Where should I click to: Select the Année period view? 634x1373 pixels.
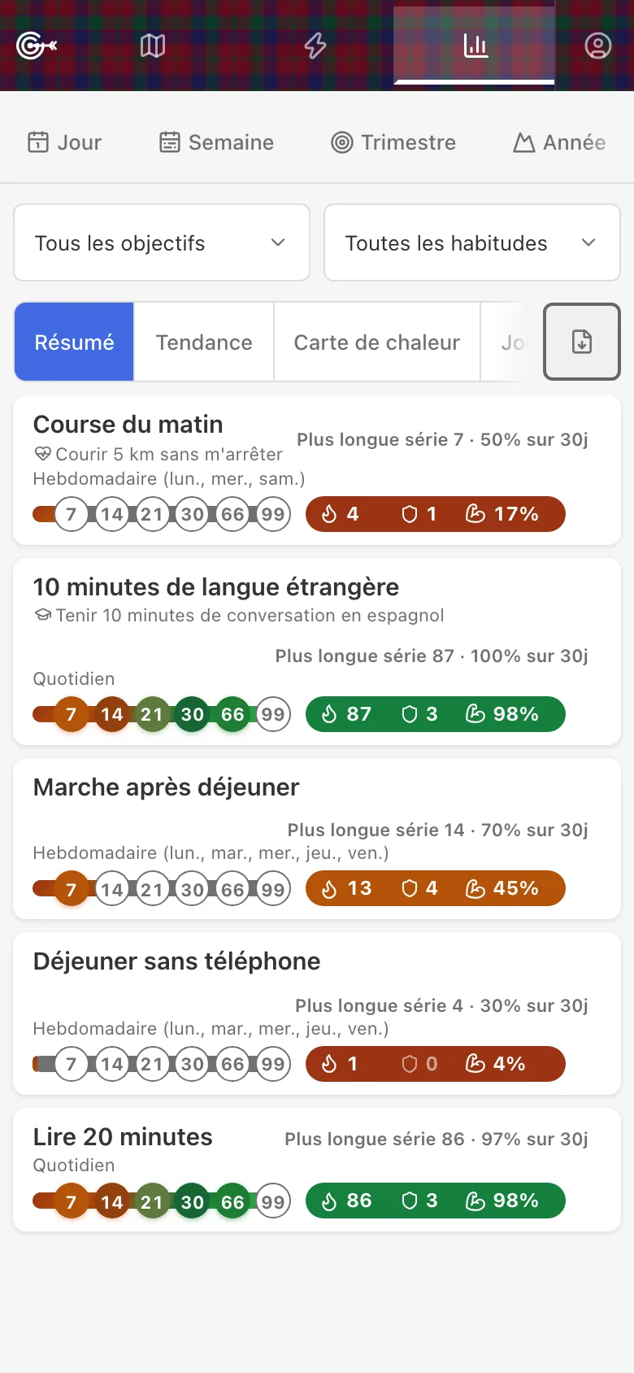click(559, 142)
